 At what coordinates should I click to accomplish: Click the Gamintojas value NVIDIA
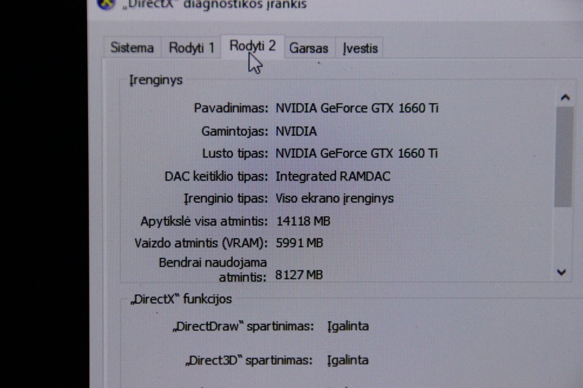(296, 131)
